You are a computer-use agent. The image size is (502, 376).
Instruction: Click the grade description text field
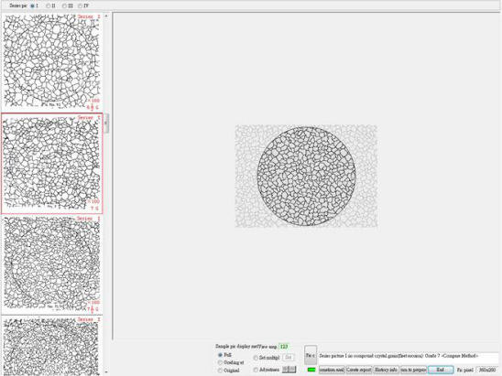click(409, 356)
